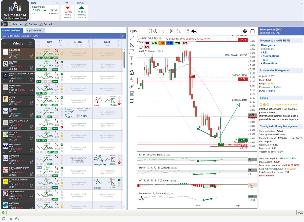This screenshot has height=222, width=304.
Task: Click the Stochastique link in Divergences panel
Action: point(271,56)
